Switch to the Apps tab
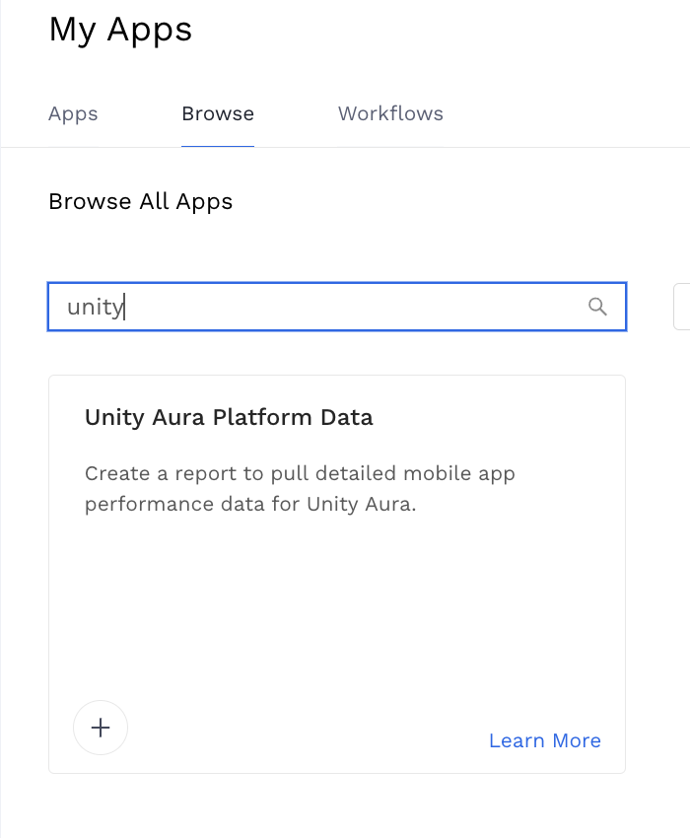690x838 pixels. (73, 113)
